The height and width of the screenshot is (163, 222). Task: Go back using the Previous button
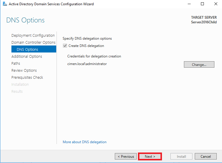[126, 156]
